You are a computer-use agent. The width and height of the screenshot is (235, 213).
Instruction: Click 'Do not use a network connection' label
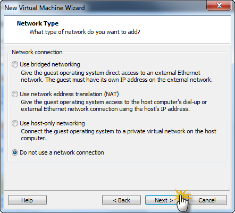[x=62, y=152]
